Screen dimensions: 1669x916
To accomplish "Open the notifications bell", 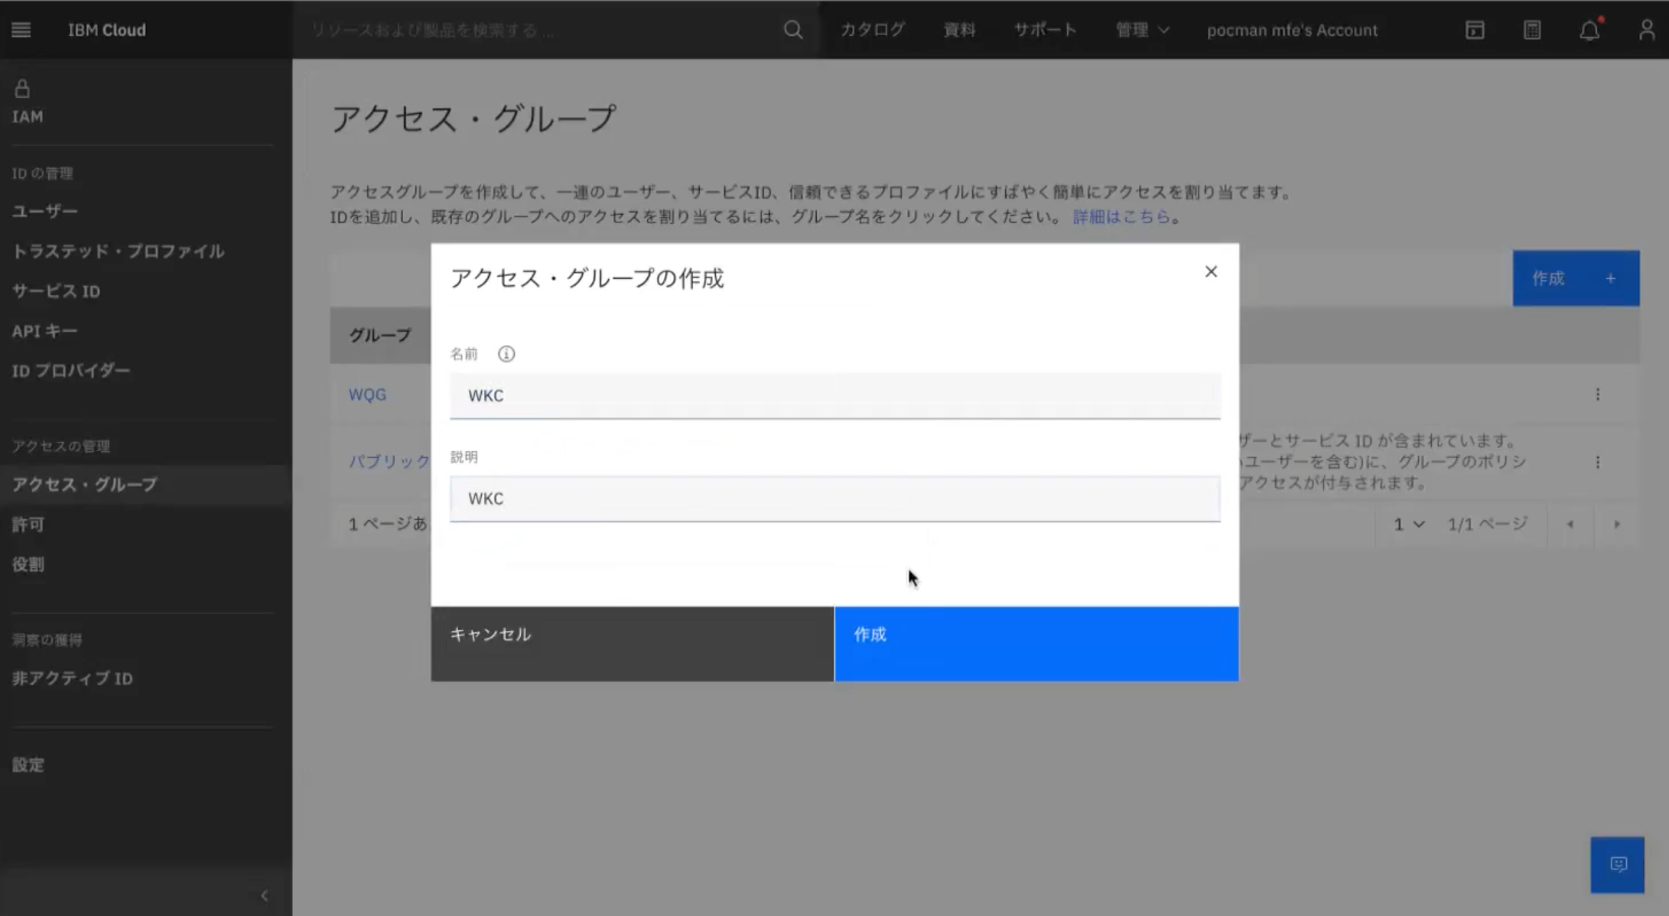I will tap(1589, 30).
